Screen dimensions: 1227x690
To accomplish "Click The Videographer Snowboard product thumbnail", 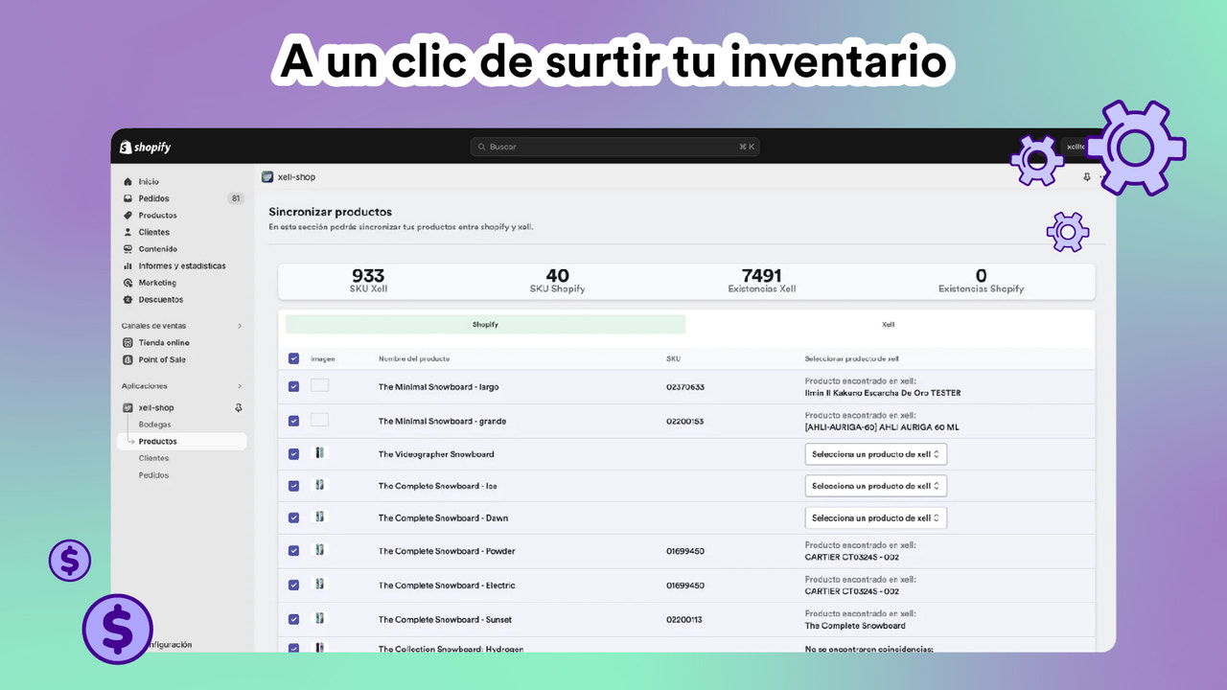I will coord(319,453).
